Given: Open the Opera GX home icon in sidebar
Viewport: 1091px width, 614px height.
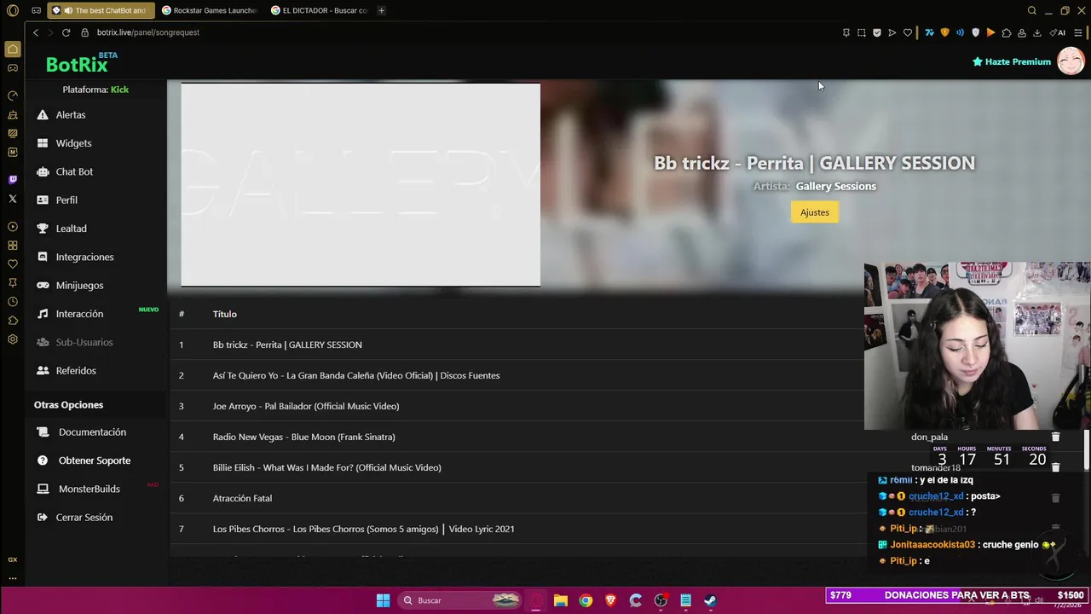Looking at the screenshot, I should pos(13,49).
